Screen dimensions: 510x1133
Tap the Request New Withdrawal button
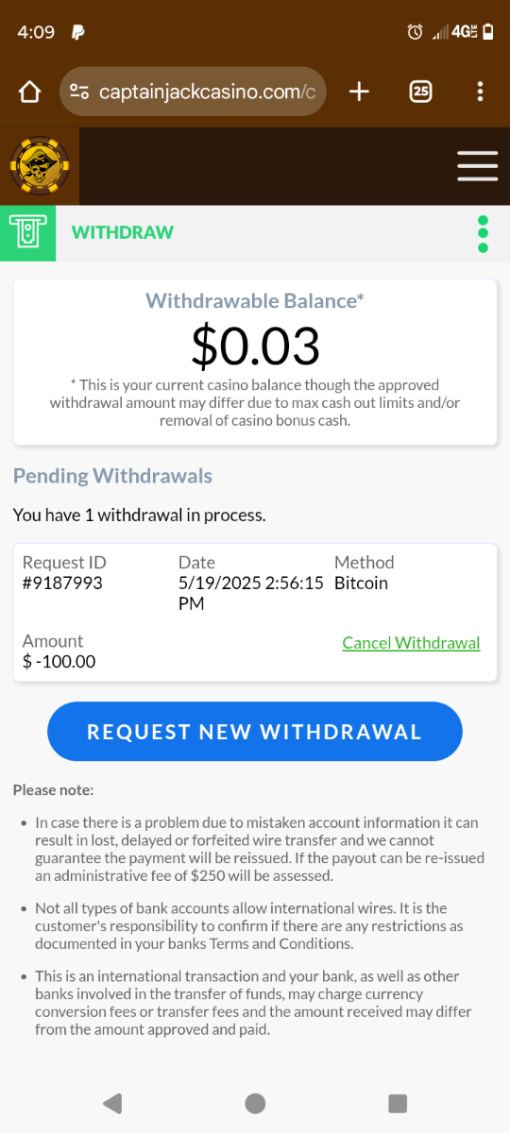tap(255, 732)
